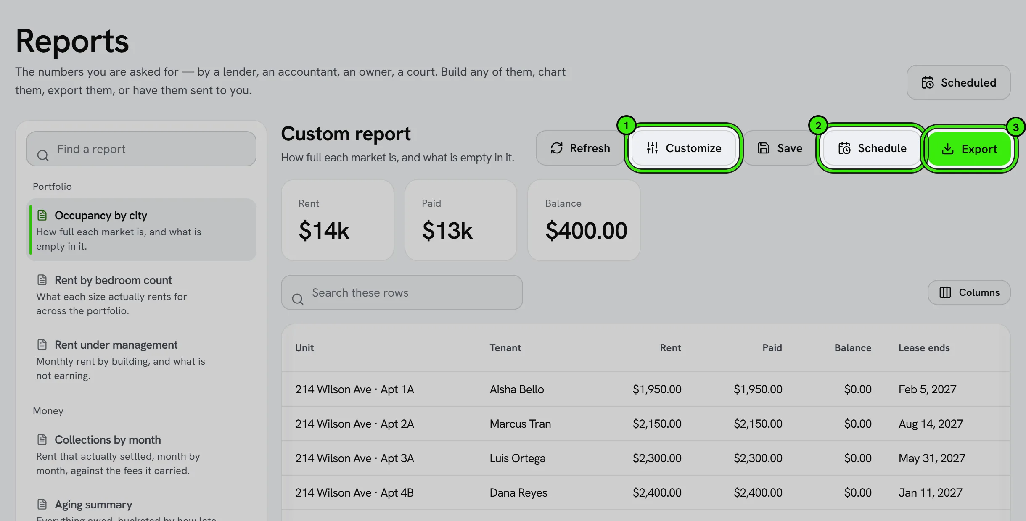Schedule this report for delivery
Viewport: 1026px width, 521px height.
point(872,148)
